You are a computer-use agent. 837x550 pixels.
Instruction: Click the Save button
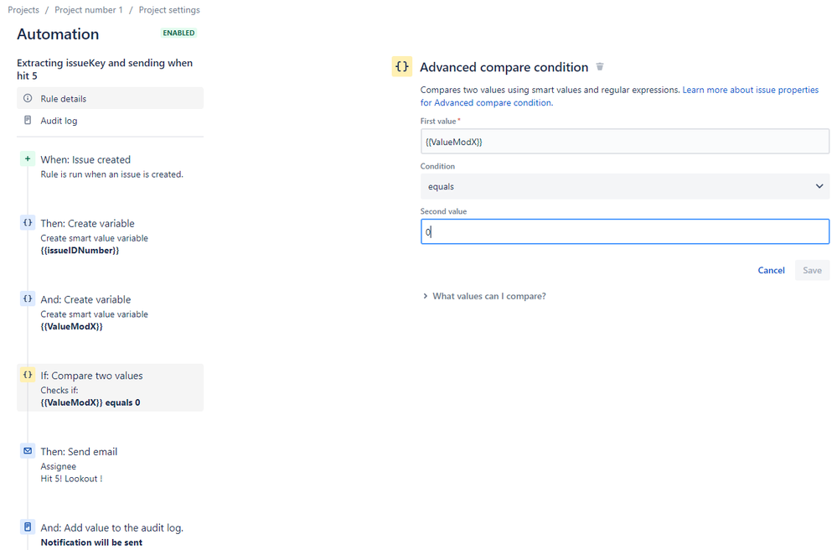coord(812,270)
